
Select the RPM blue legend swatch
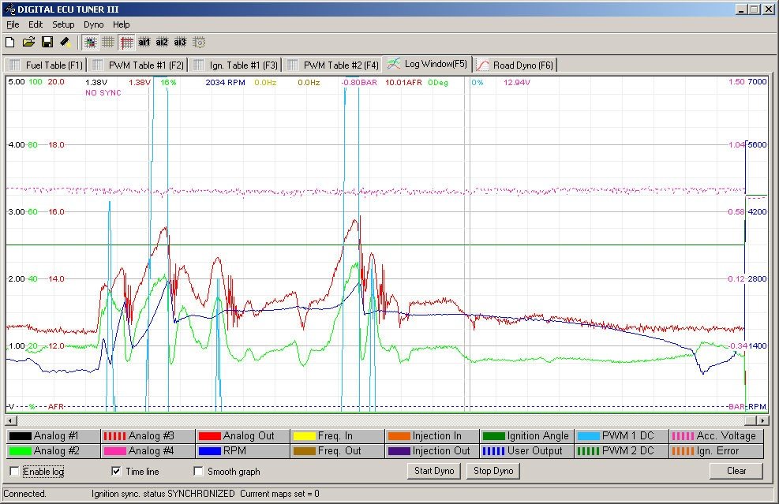209,451
